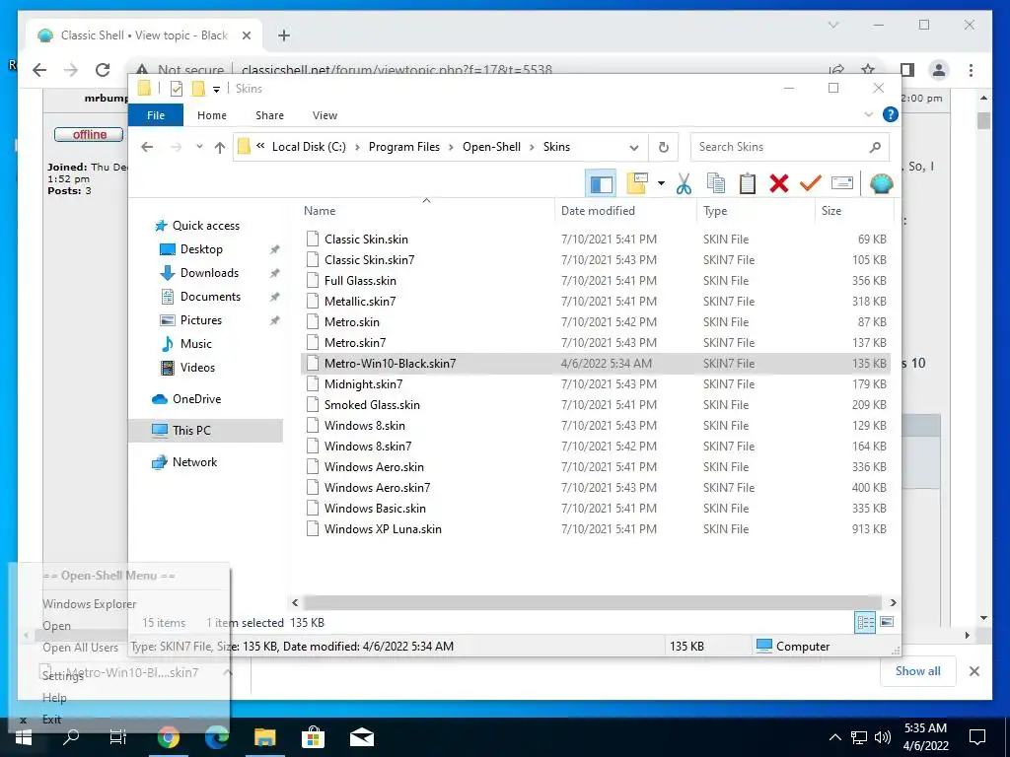Open the Quick Access Toolbar customize dropdown

tap(216, 89)
